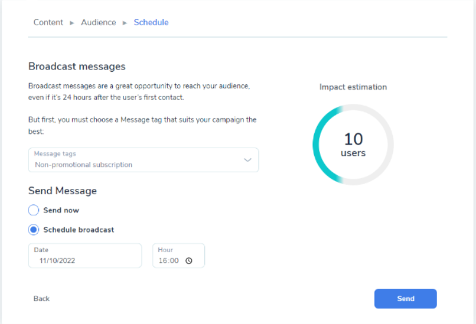This screenshot has width=476, height=324.
Task: Click the Message tags field label
Action: 55,154
